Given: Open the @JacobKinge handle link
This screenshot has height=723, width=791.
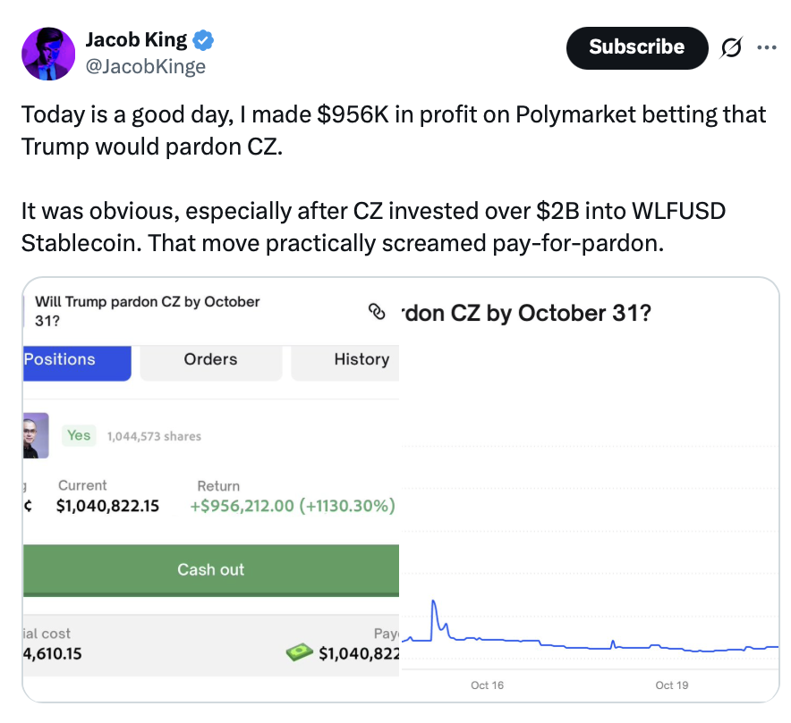Looking at the screenshot, I should point(145,67).
